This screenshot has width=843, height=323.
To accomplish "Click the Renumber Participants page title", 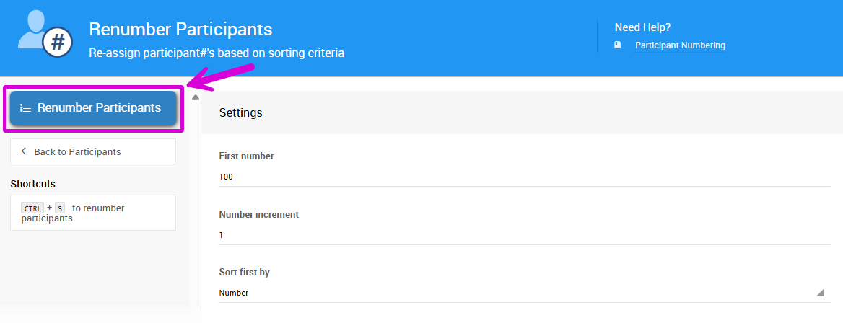I will point(180,30).
